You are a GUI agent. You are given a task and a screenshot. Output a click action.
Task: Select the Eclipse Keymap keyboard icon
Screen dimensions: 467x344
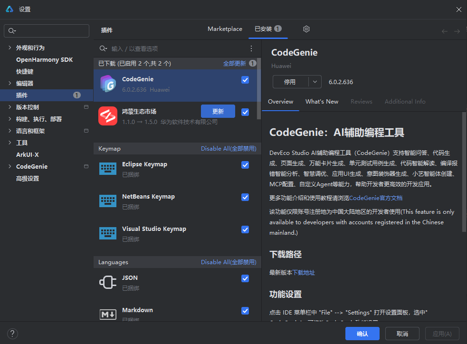(108, 168)
